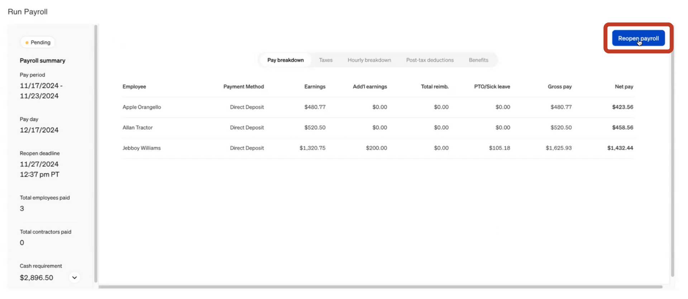
Task: Click the $1,320.75 earnings value
Action: click(x=312, y=148)
